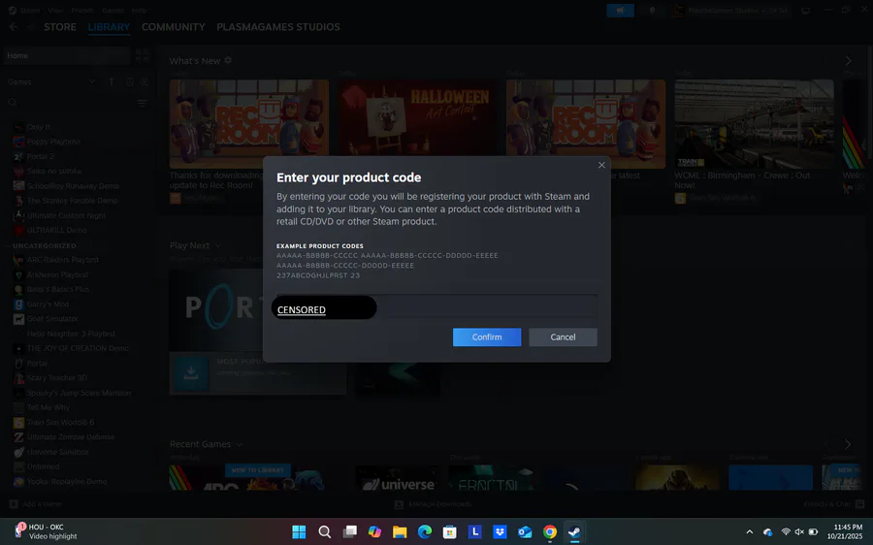Select ULTRAKILL Demo in games list
Screen dimensions: 873x545
(x=57, y=230)
